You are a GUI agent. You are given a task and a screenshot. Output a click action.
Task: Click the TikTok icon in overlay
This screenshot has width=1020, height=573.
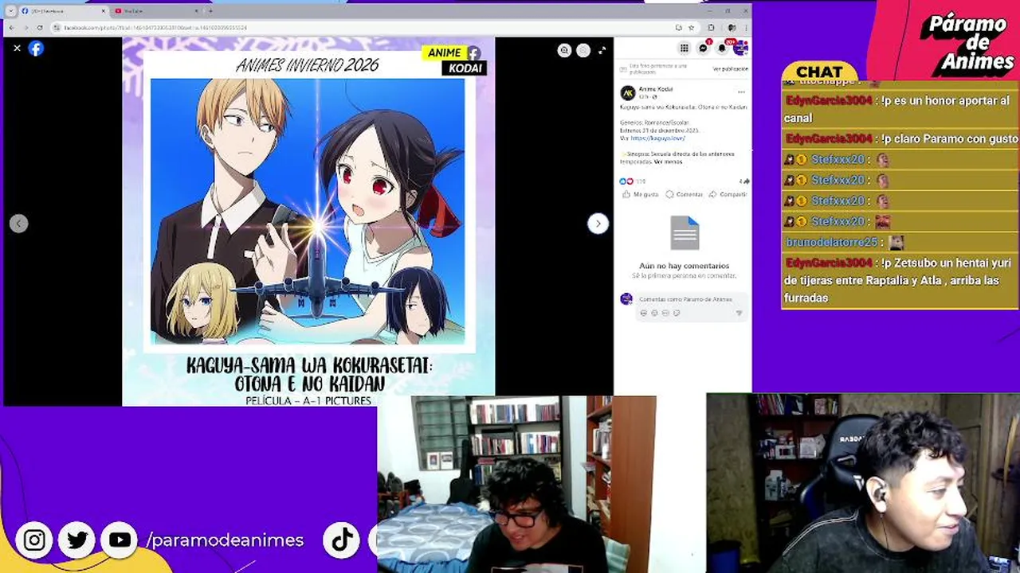[343, 540]
